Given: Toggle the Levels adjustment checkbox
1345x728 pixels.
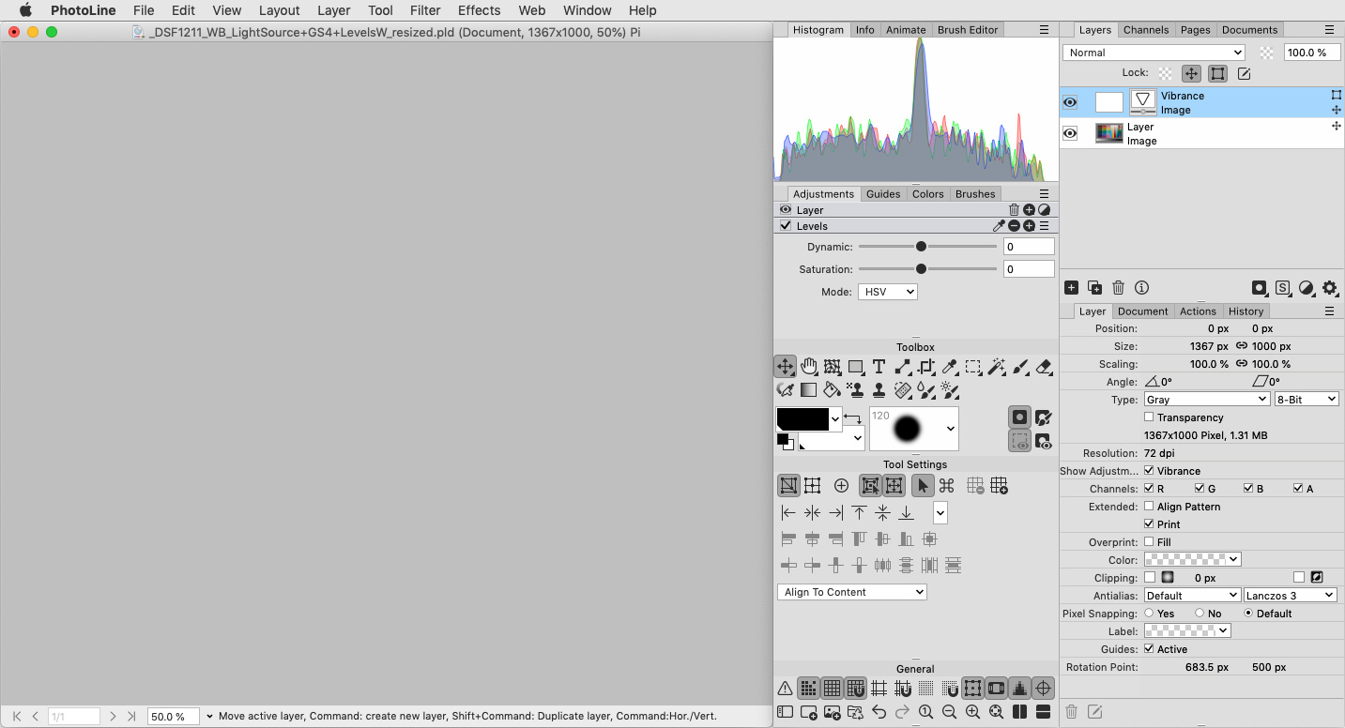Looking at the screenshot, I should 786,226.
